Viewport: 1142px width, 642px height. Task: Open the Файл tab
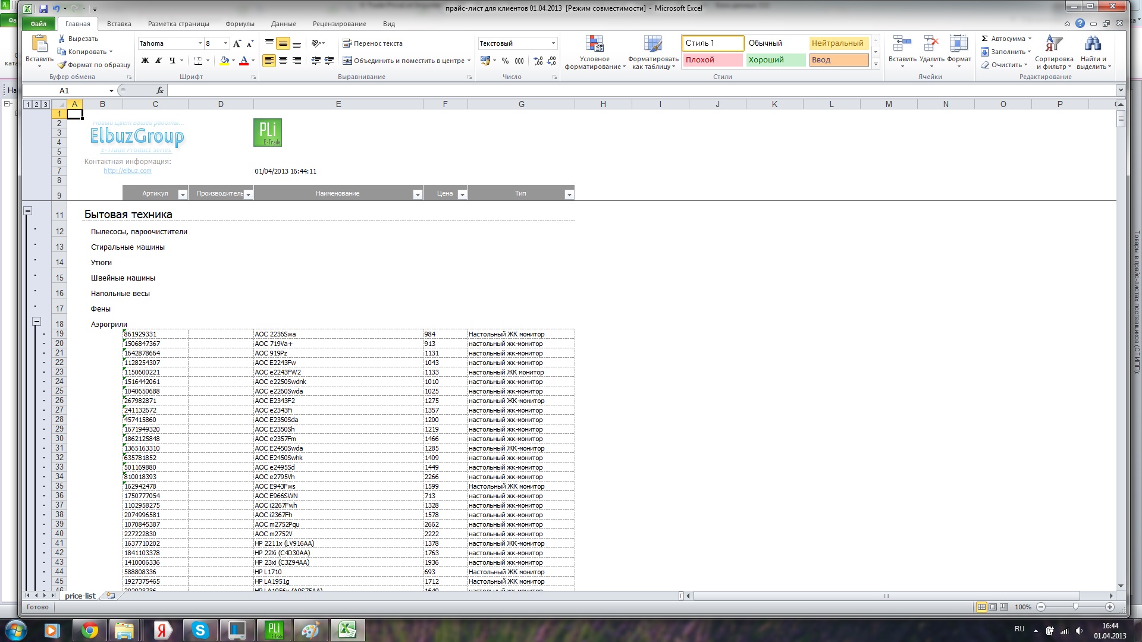[38, 24]
